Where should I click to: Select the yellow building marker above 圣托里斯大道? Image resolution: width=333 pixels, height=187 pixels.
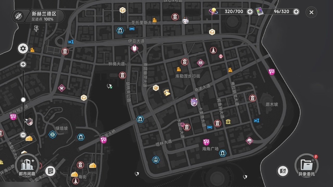click(155, 20)
